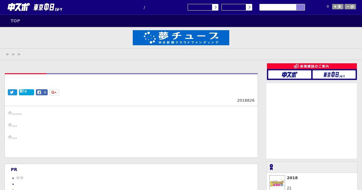
Task: Click the 中スポ logo in header
Action: click(x=18, y=7)
